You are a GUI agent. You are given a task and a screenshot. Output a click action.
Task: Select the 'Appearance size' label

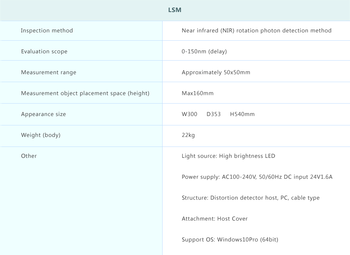[44, 114]
